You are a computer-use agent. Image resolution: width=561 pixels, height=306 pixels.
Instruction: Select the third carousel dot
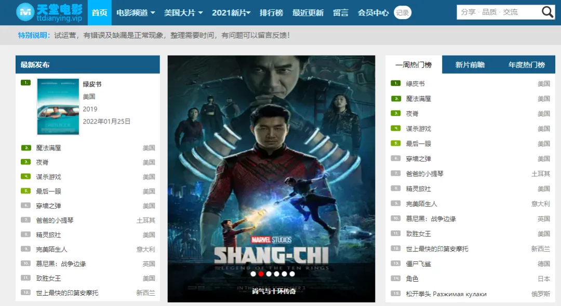pos(269,274)
